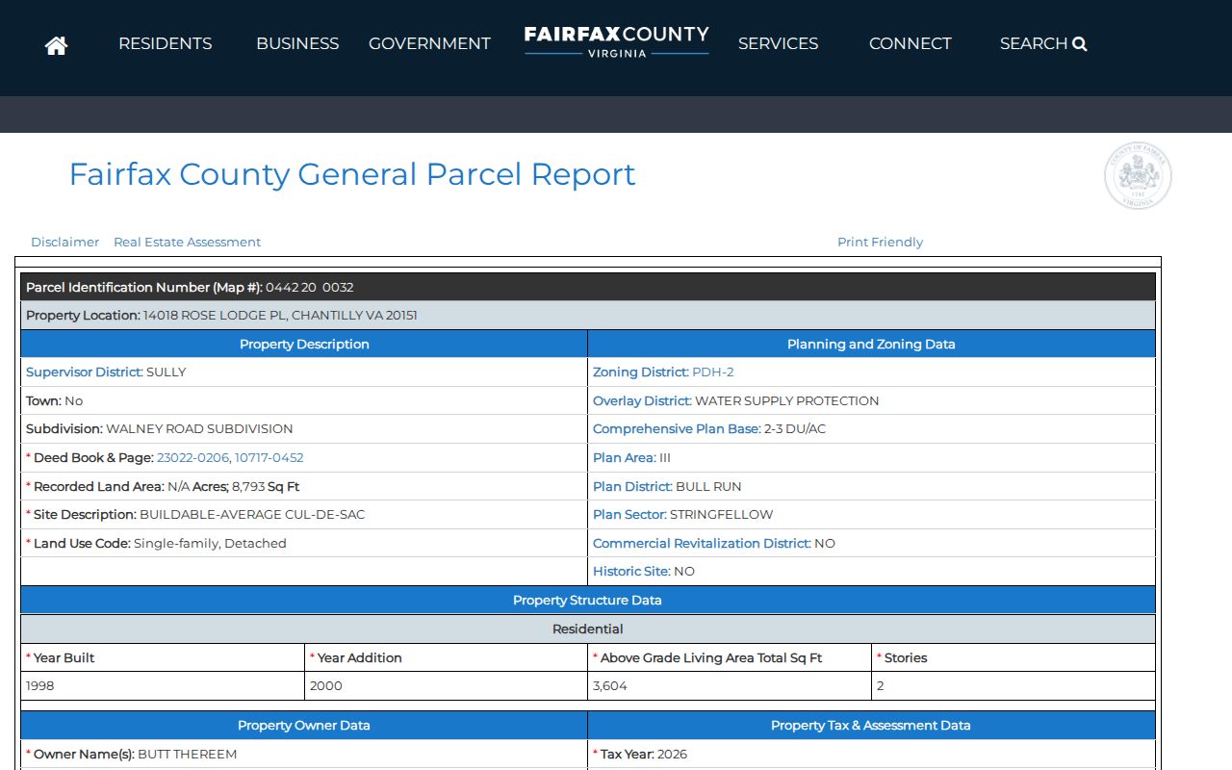The image size is (1232, 770).
Task: Click the owner name BUTT THEREEM
Action: 187,755
